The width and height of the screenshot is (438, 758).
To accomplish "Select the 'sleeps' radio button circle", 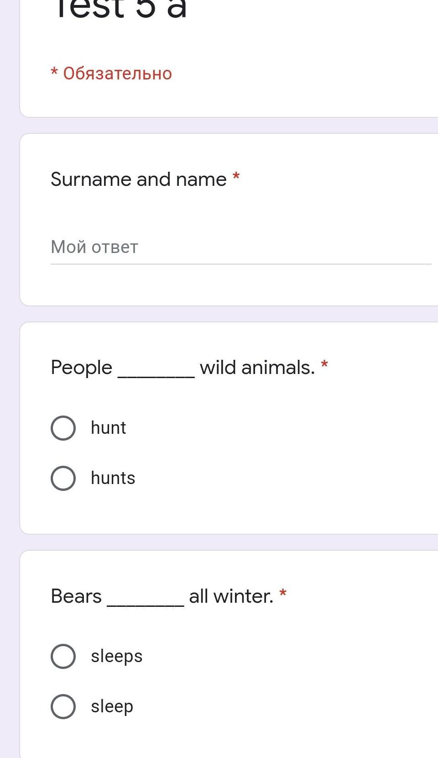I will (x=63, y=656).
